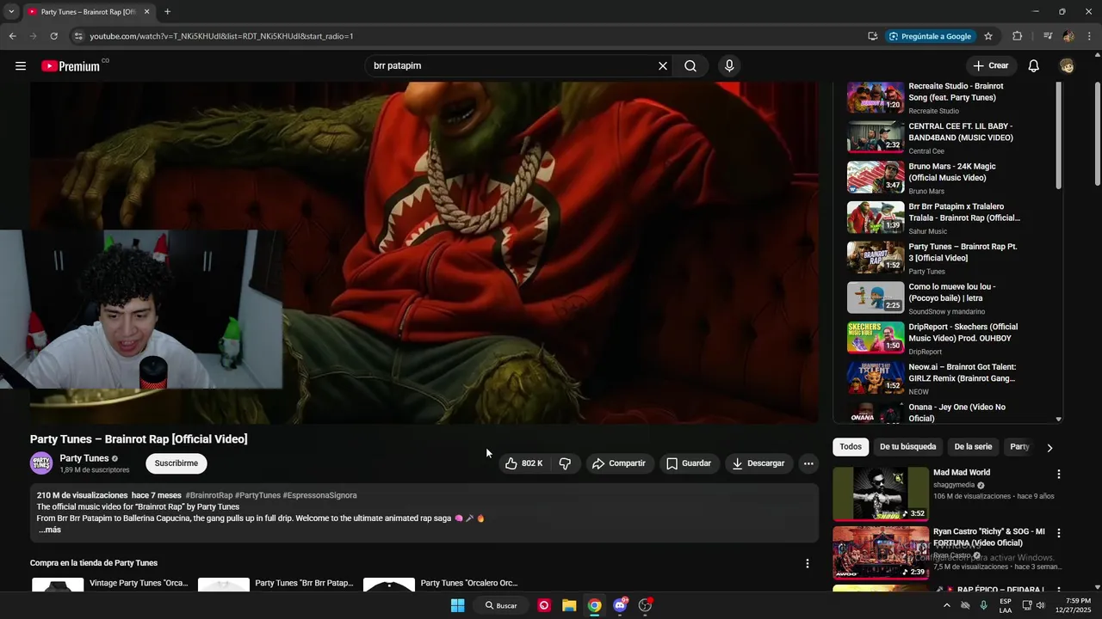1102x619 pixels.
Task: Focus the address bar URL
Action: coord(221,36)
